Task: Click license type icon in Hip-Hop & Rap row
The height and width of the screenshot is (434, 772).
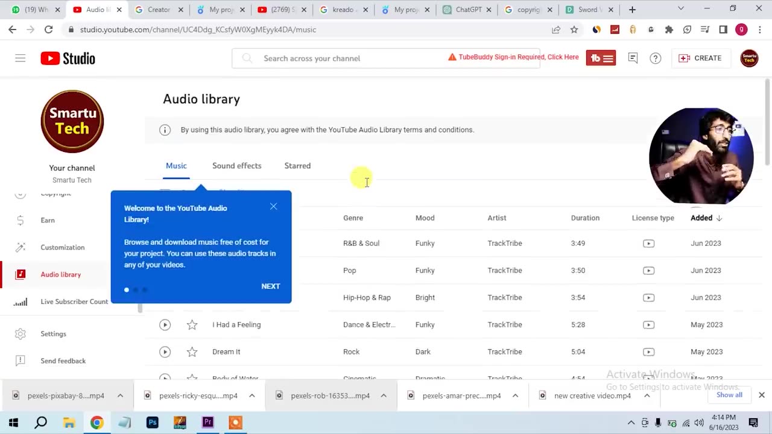Action: [648, 297]
